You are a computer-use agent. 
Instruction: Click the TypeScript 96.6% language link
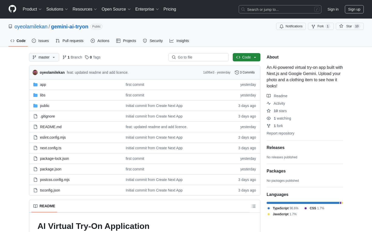pos(283,208)
